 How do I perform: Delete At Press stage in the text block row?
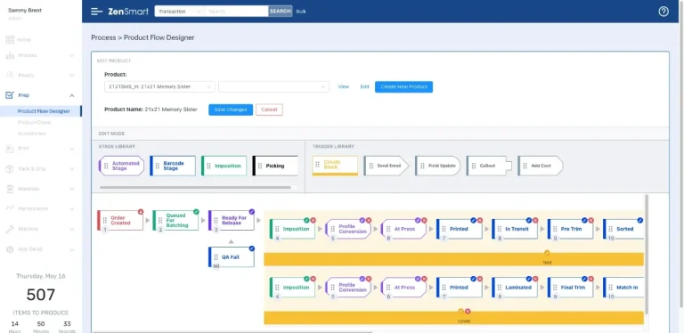pyautogui.click(x=424, y=220)
